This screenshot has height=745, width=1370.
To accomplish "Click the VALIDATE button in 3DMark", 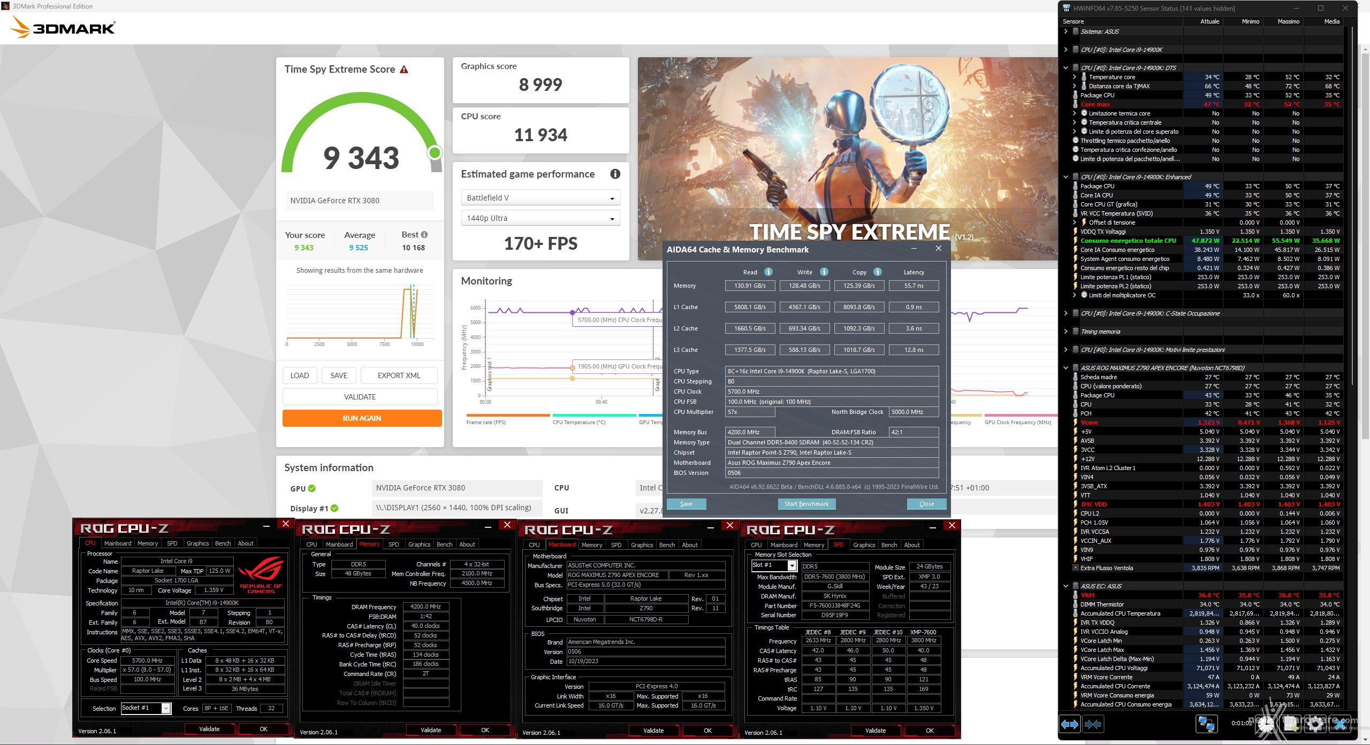I will 360,397.
